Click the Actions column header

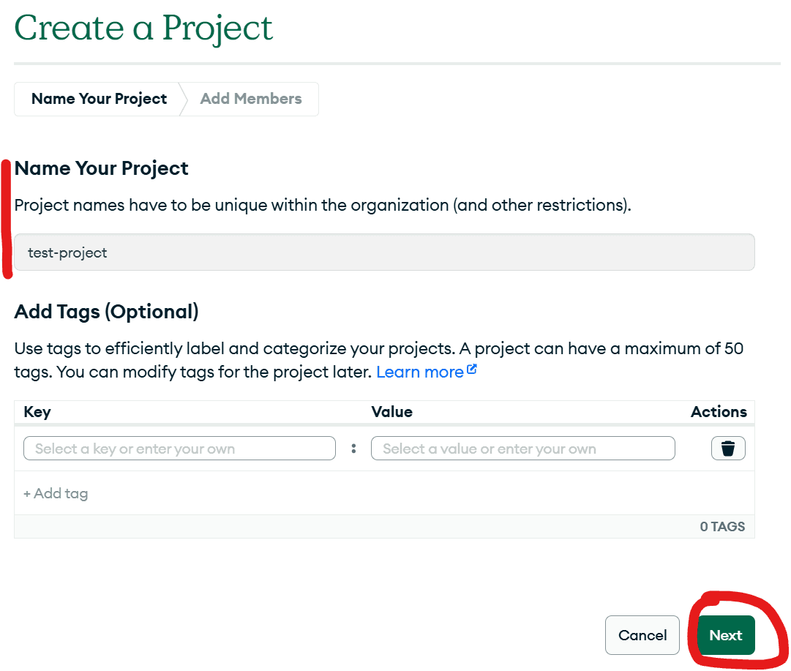coord(718,412)
